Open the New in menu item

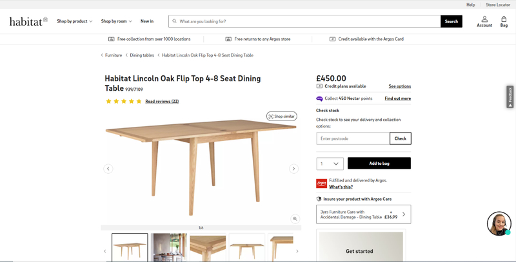pos(147,21)
